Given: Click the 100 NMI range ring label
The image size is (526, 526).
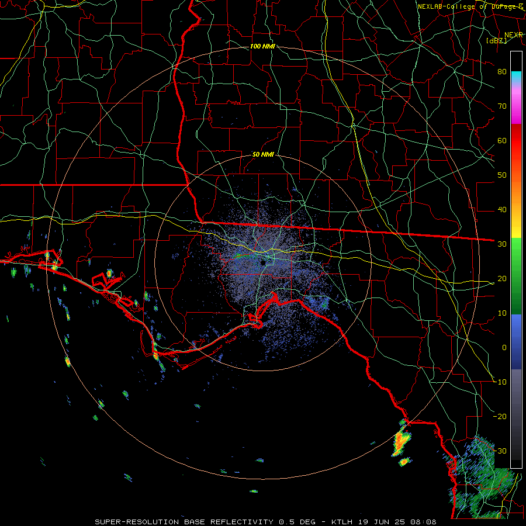Looking at the screenshot, I should pyautogui.click(x=262, y=46).
